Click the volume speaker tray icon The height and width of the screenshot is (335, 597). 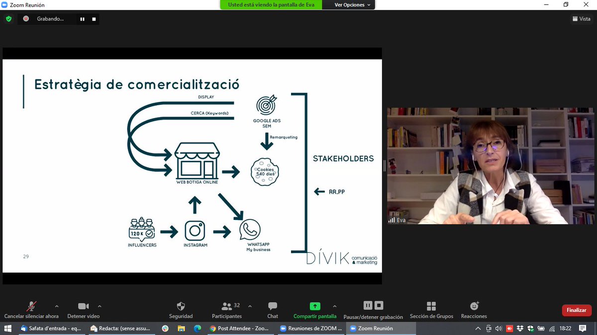(x=499, y=329)
